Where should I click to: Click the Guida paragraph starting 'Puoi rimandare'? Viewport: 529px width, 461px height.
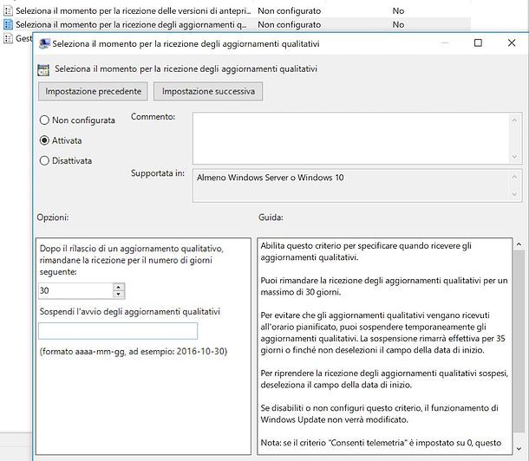384,286
